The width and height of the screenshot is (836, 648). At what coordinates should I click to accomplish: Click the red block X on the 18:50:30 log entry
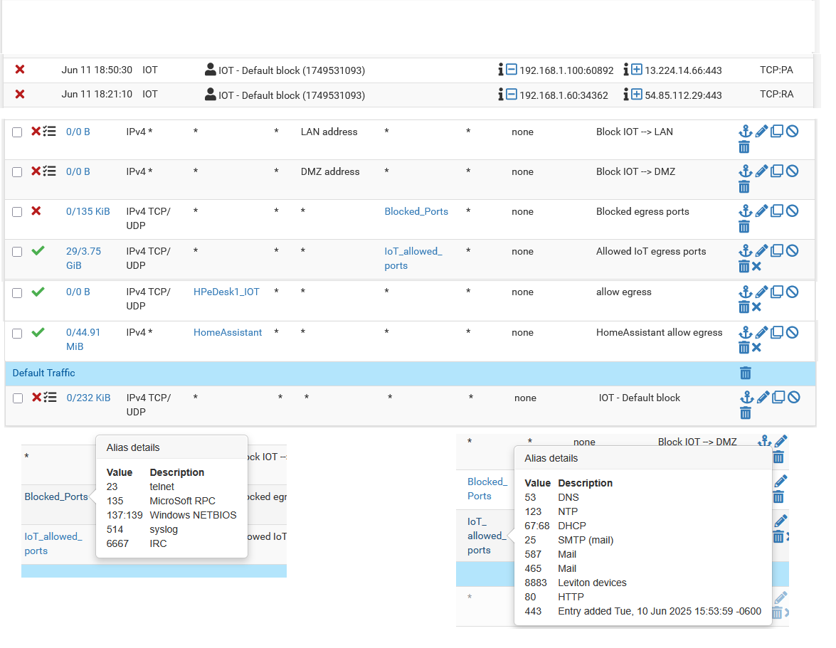click(x=20, y=69)
